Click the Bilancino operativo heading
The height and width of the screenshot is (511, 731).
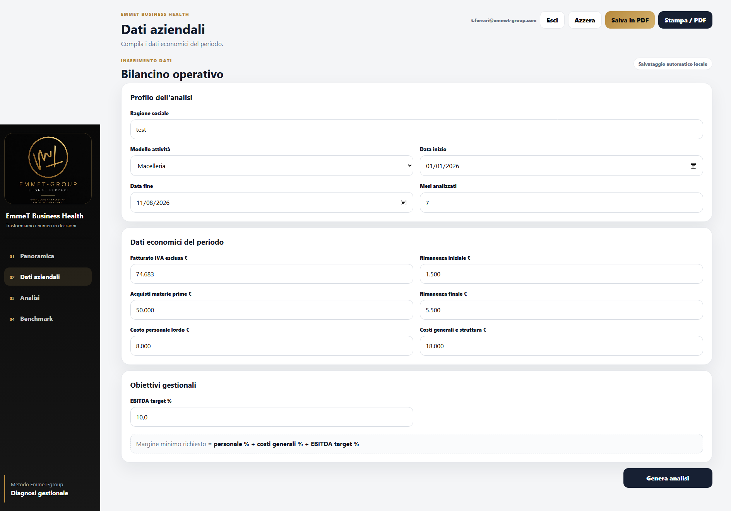tap(172, 74)
